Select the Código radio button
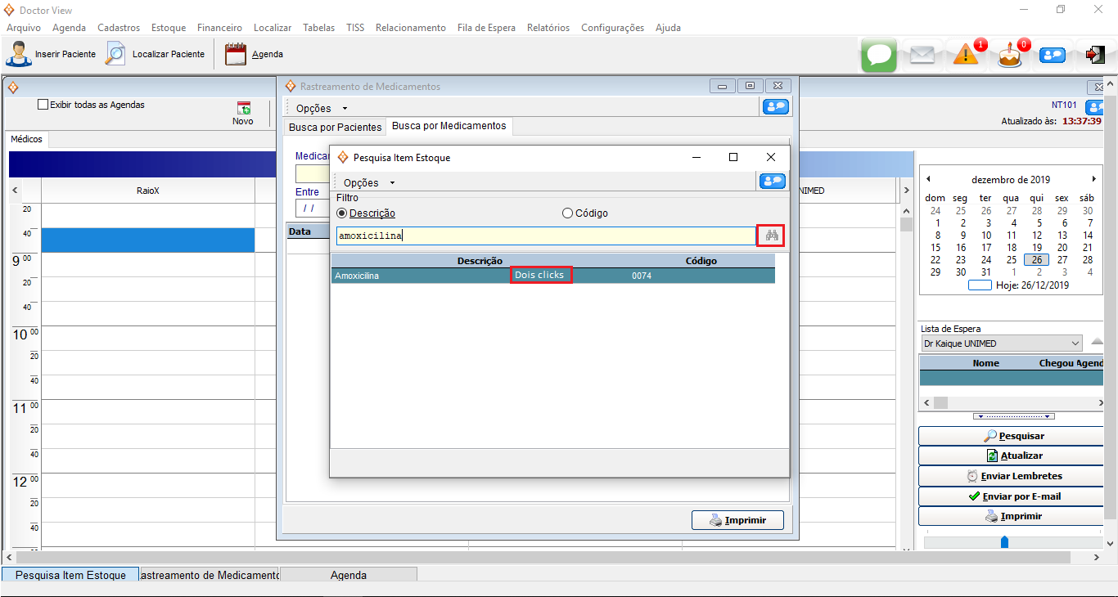 click(x=567, y=213)
